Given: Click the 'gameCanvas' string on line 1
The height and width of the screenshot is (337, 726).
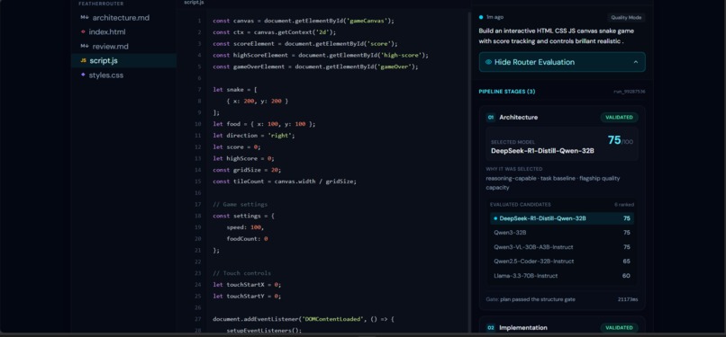Looking at the screenshot, I should point(367,21).
